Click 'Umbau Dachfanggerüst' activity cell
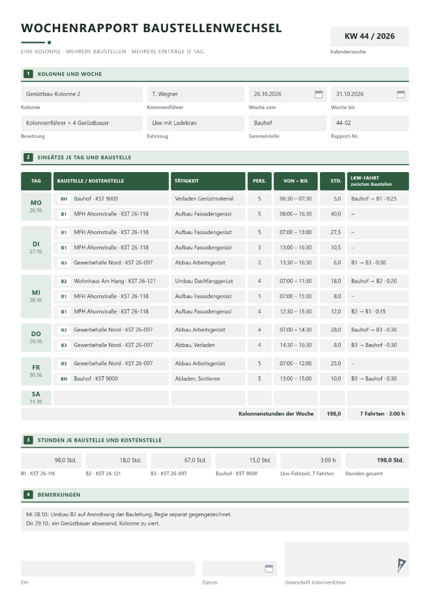Image resolution: width=430 pixels, height=608 pixels. [208, 282]
